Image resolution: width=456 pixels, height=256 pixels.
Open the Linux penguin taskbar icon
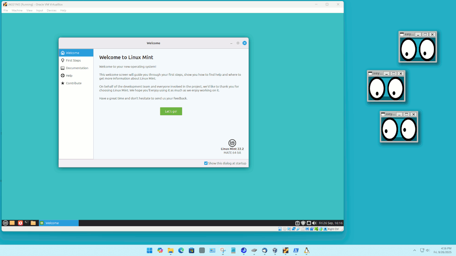point(306,250)
